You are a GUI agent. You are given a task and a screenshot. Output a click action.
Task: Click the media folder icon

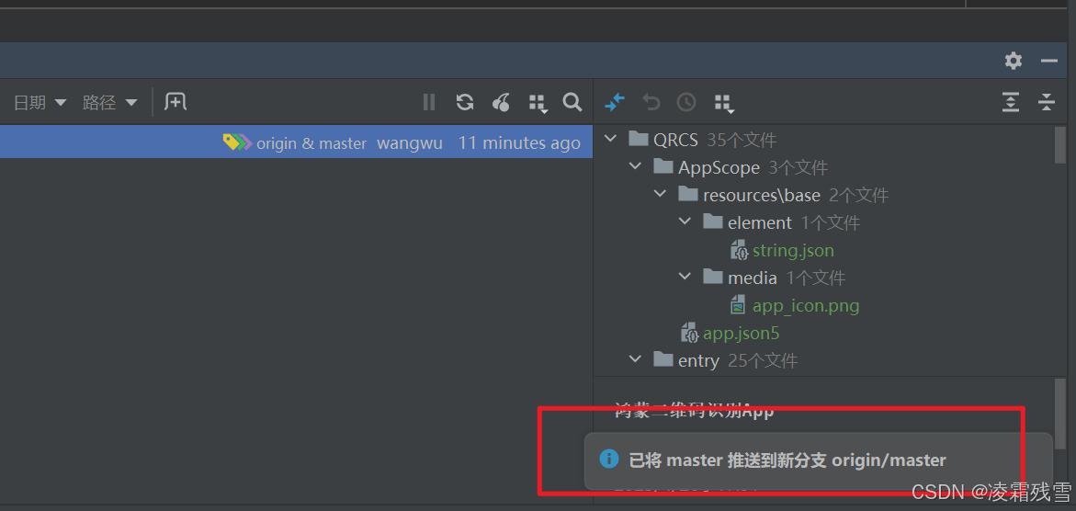coord(713,277)
